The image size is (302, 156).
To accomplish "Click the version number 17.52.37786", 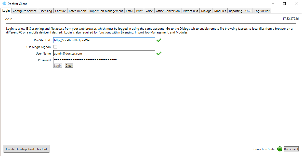I will [291, 19].
